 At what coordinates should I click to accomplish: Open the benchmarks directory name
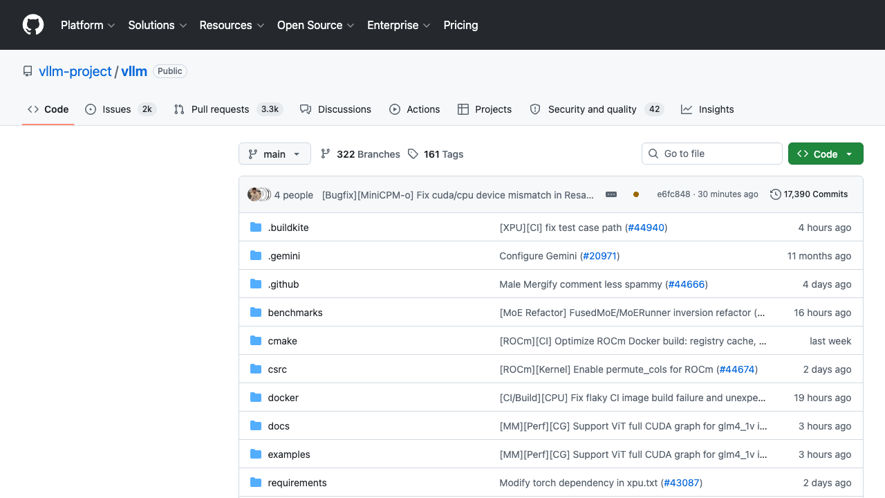295,313
